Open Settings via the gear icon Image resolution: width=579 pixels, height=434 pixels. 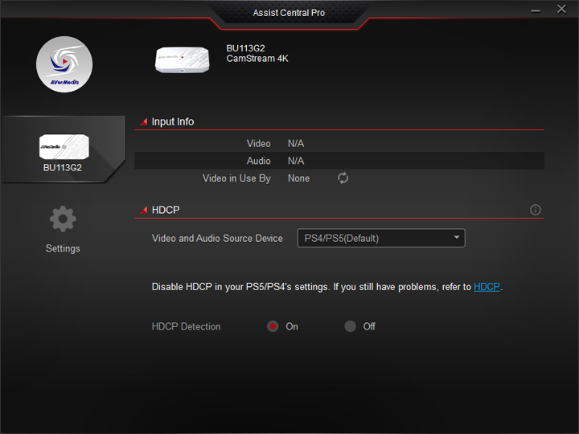[63, 219]
